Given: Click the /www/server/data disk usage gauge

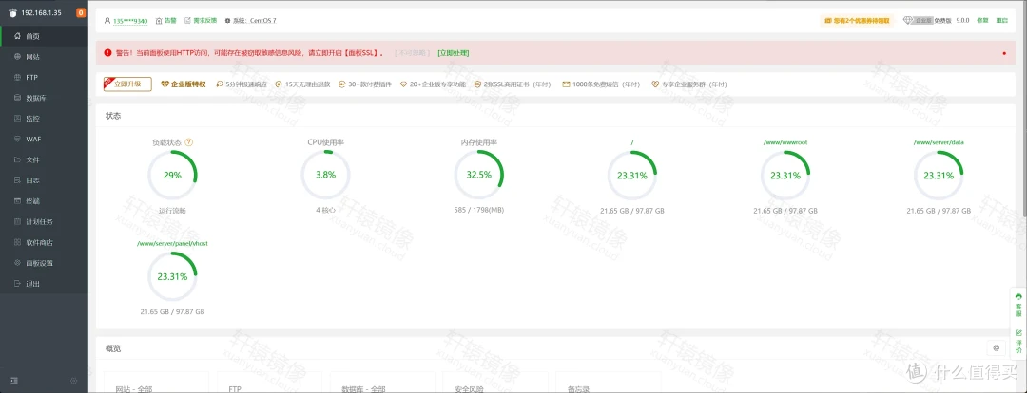Looking at the screenshot, I should click(939, 176).
